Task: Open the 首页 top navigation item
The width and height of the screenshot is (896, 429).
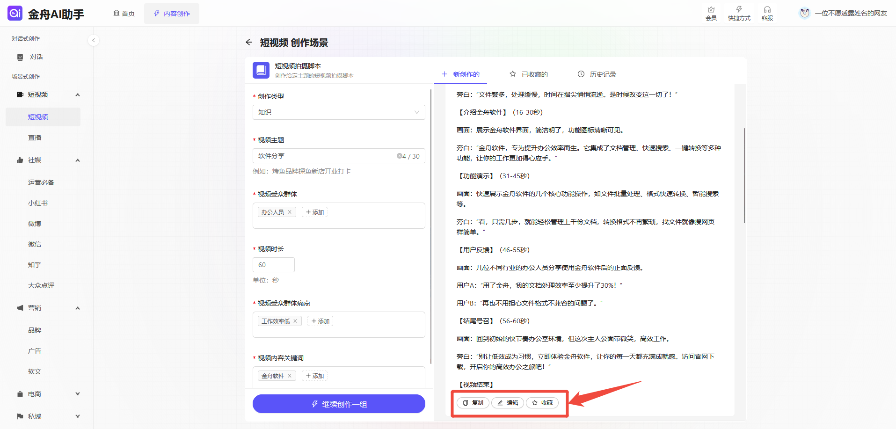Action: tap(124, 14)
